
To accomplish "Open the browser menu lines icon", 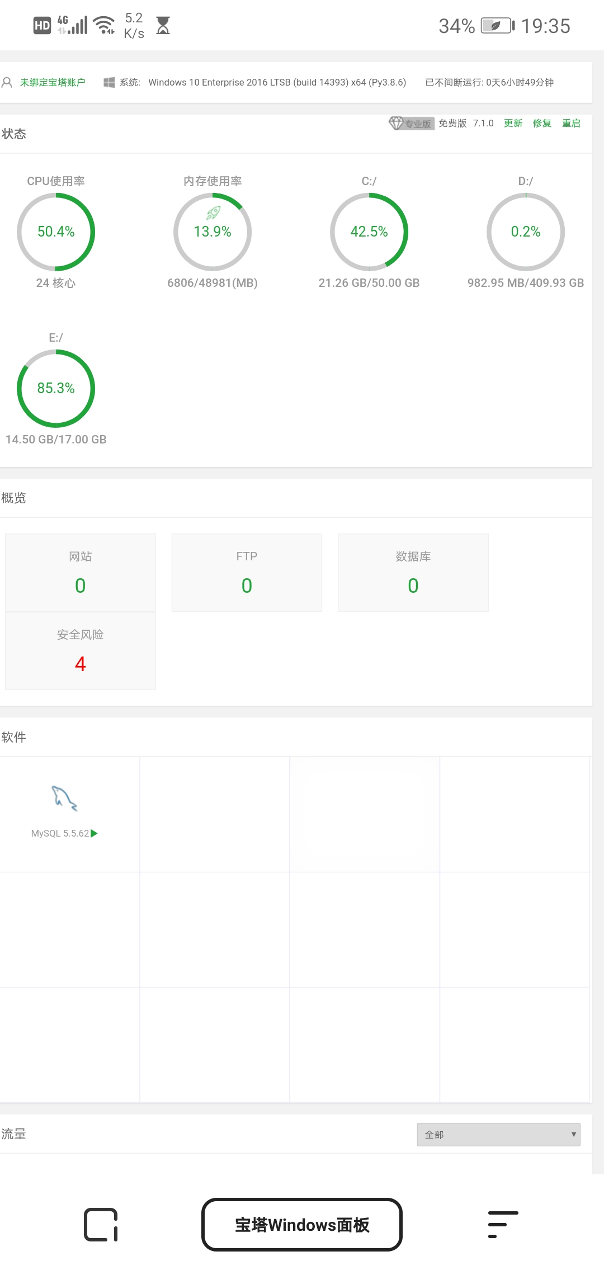I will (x=503, y=1225).
